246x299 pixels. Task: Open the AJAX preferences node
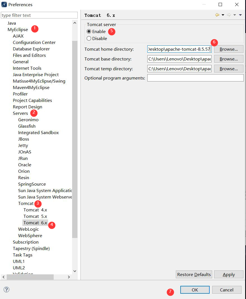[18, 36]
